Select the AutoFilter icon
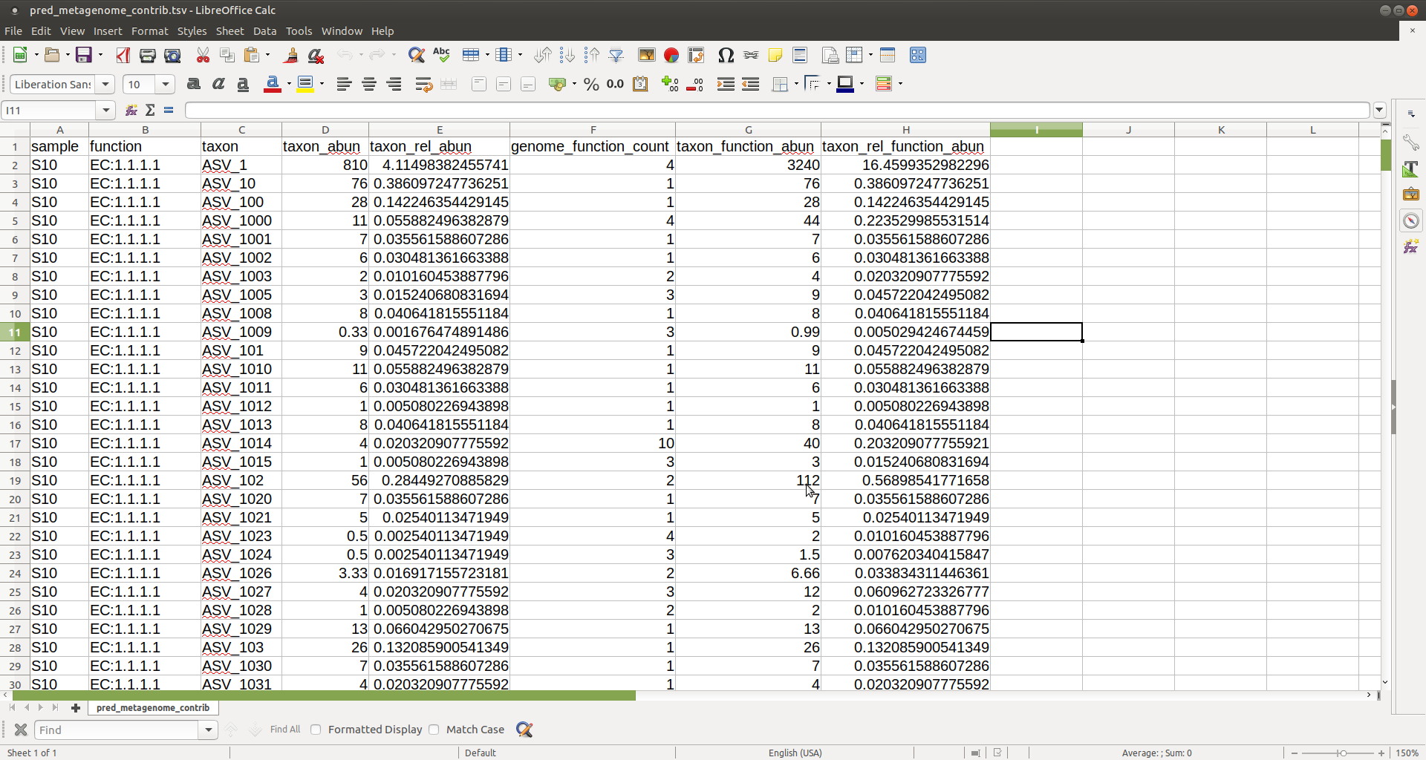Screen dimensions: 1426x760 point(616,55)
